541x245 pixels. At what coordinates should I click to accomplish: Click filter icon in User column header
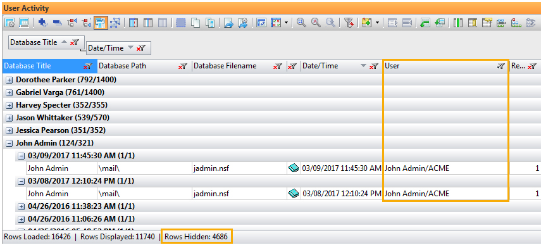501,66
